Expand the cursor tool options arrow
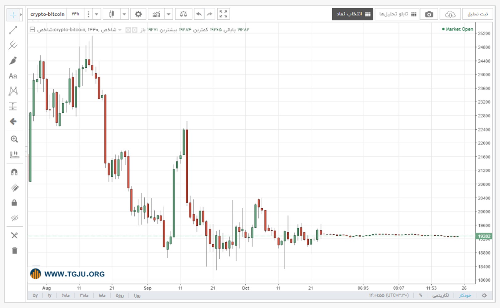The height and width of the screenshot is (308, 500). click(21, 14)
